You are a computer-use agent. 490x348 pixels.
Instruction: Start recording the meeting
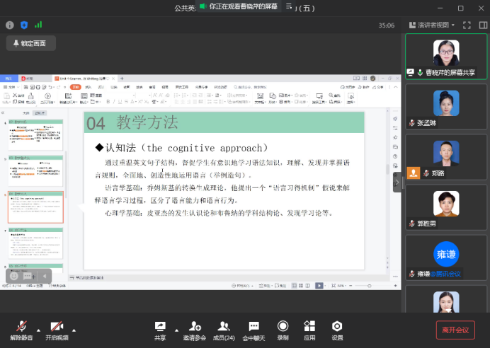pos(283,327)
